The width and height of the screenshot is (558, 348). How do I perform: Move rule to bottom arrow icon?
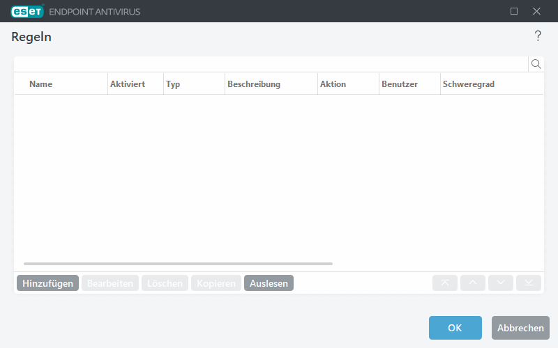(x=529, y=283)
